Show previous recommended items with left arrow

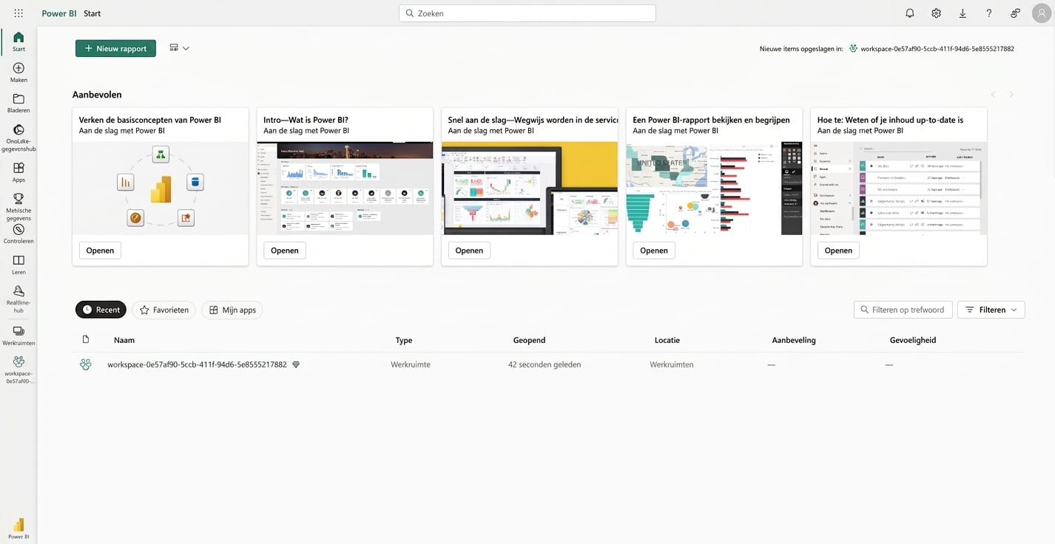993,95
